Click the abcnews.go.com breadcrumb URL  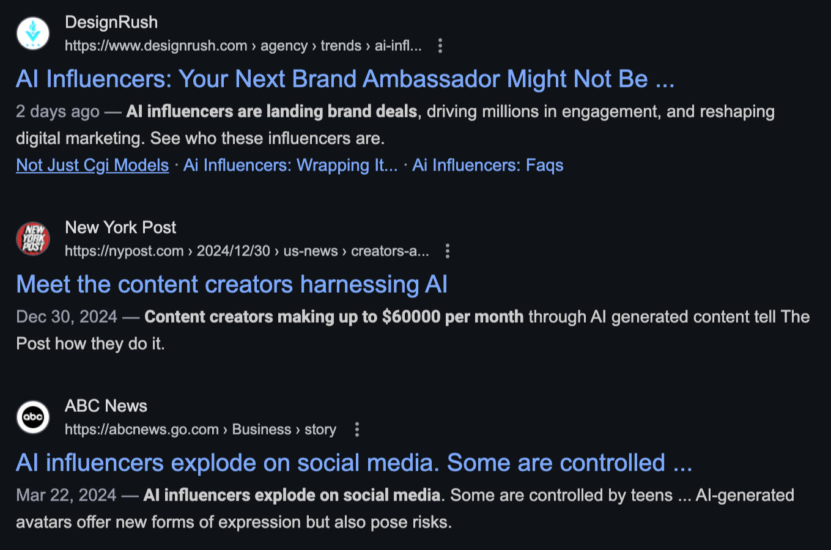coord(200,430)
